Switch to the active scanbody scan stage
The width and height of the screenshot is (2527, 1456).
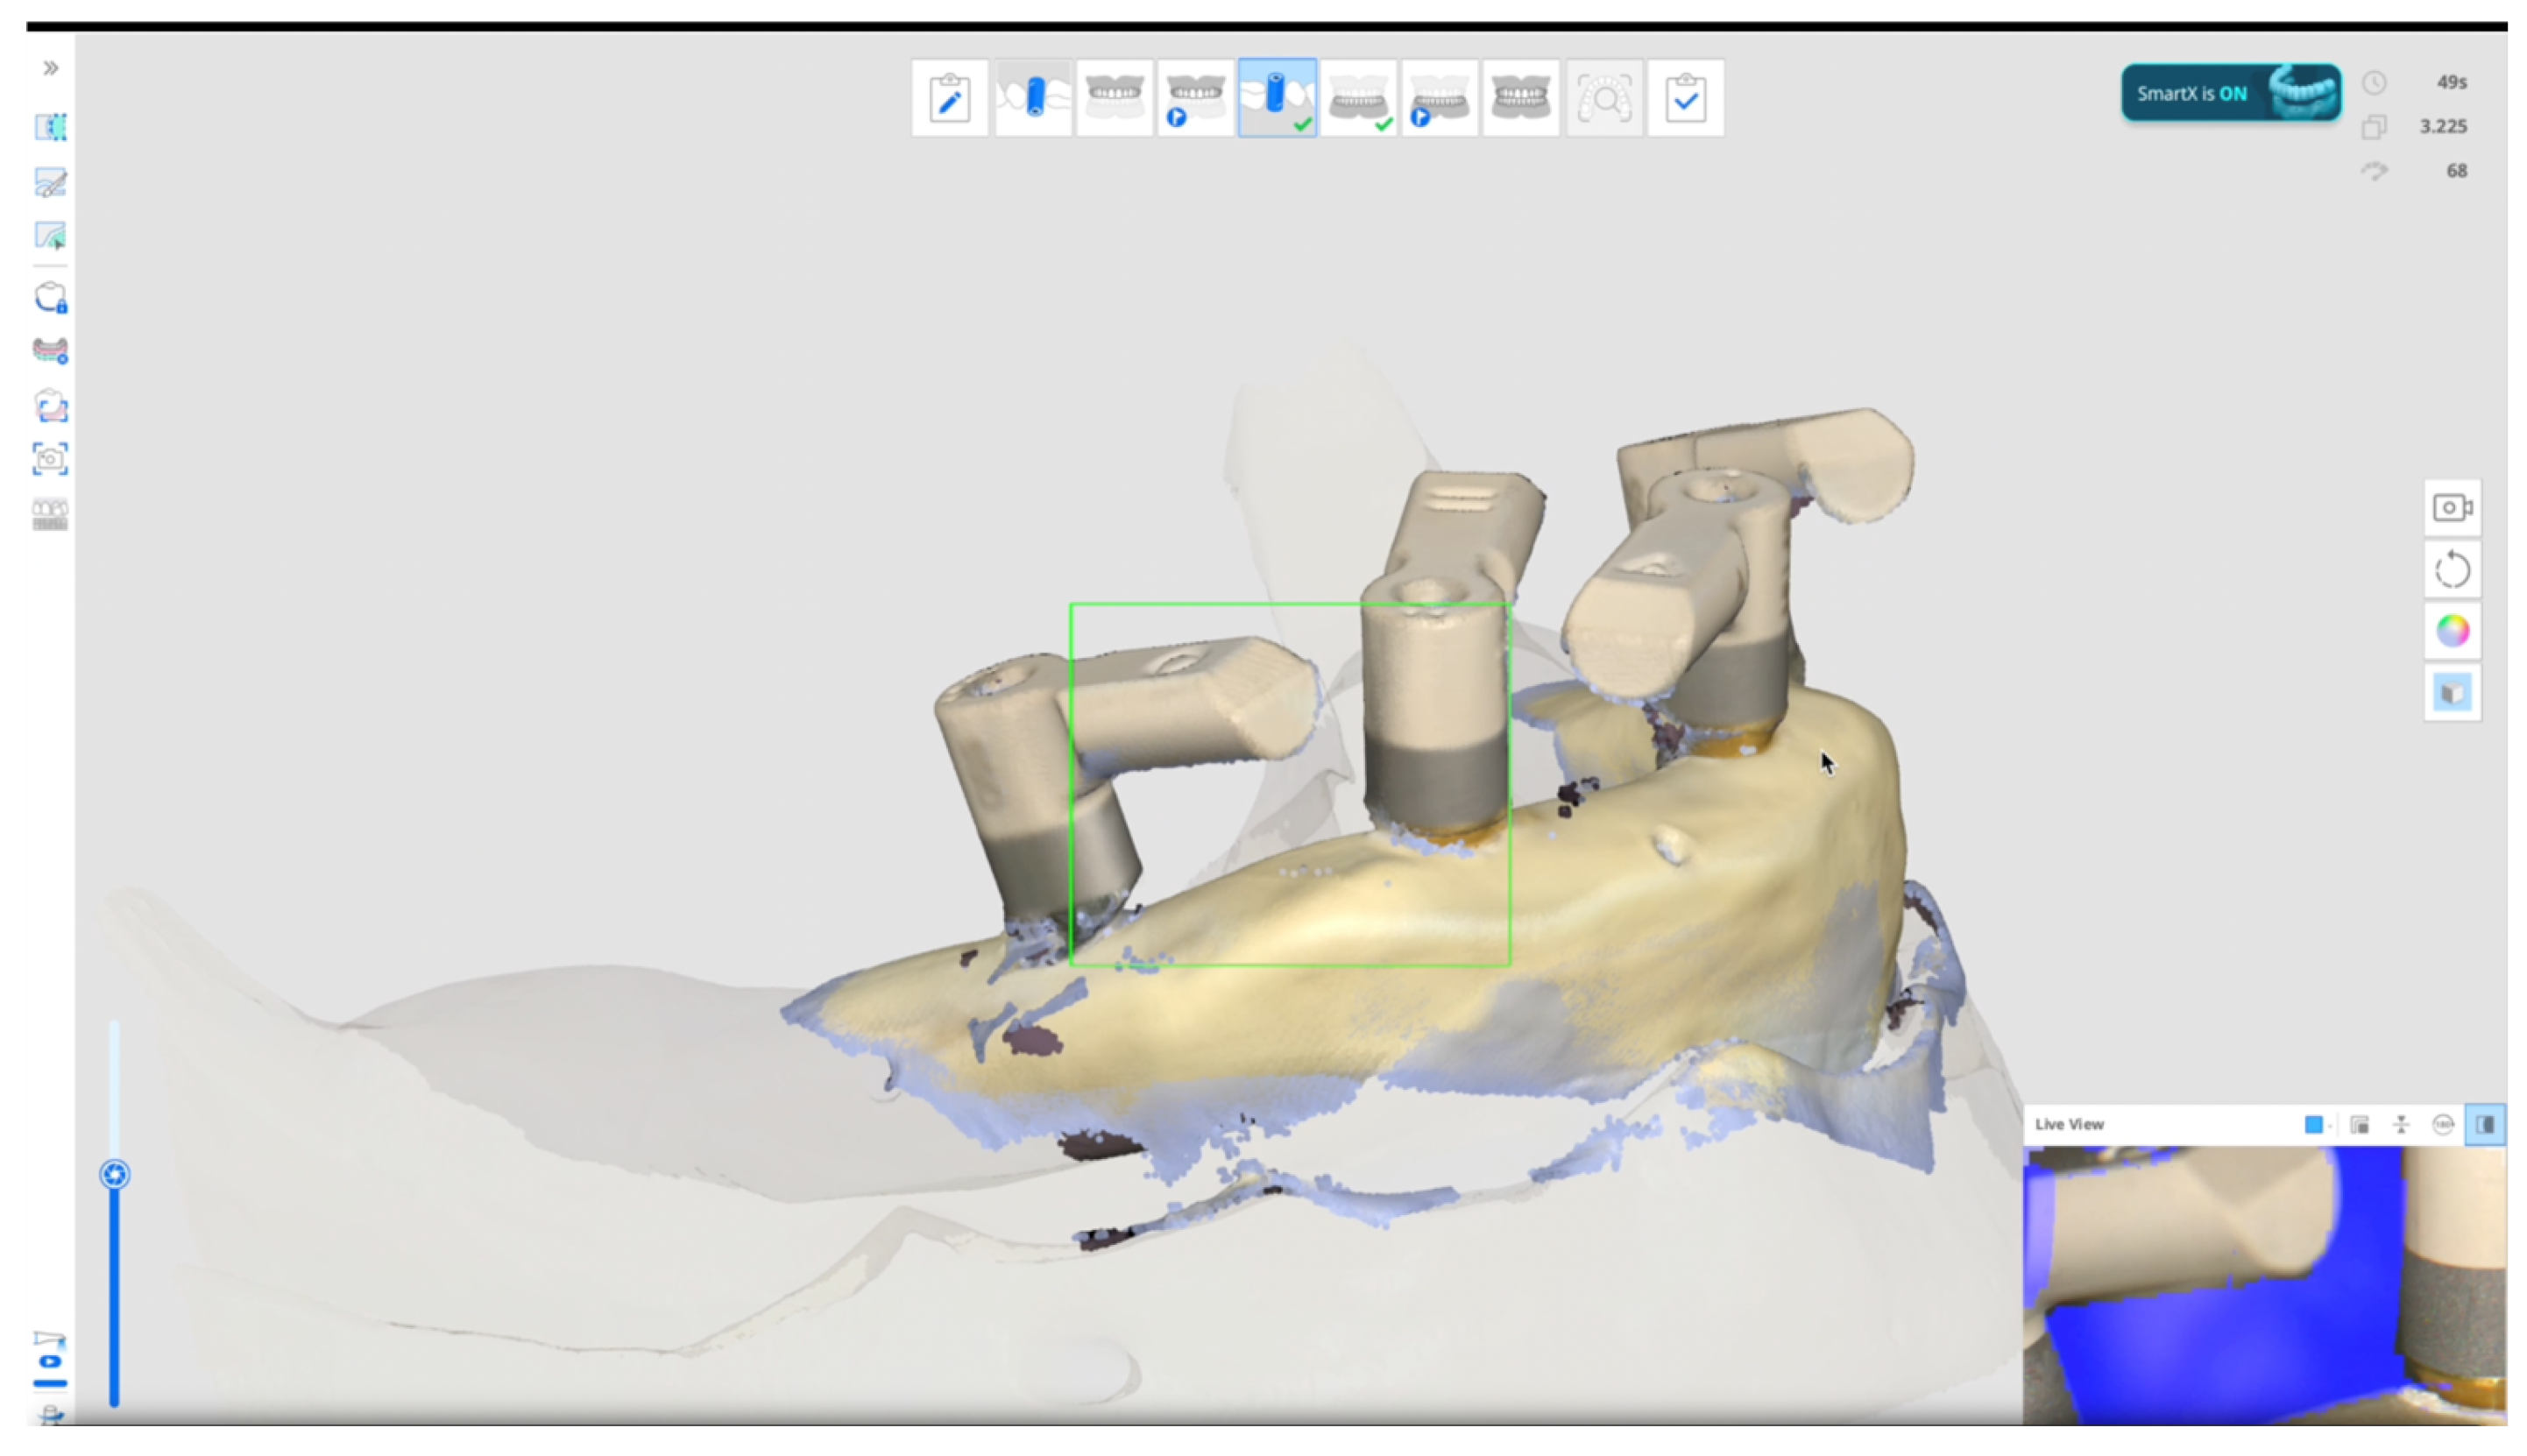tap(1277, 98)
